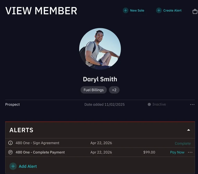Click the Inactive status indicator
Viewport: 198px width, 174px height.
(157, 104)
